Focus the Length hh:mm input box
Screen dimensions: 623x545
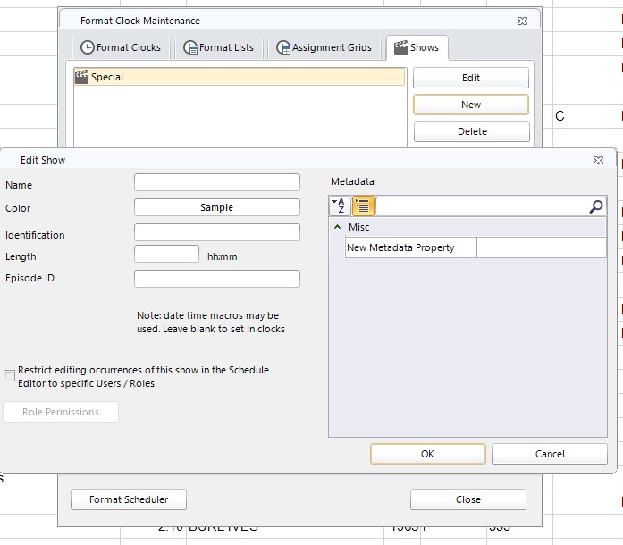[x=166, y=255]
